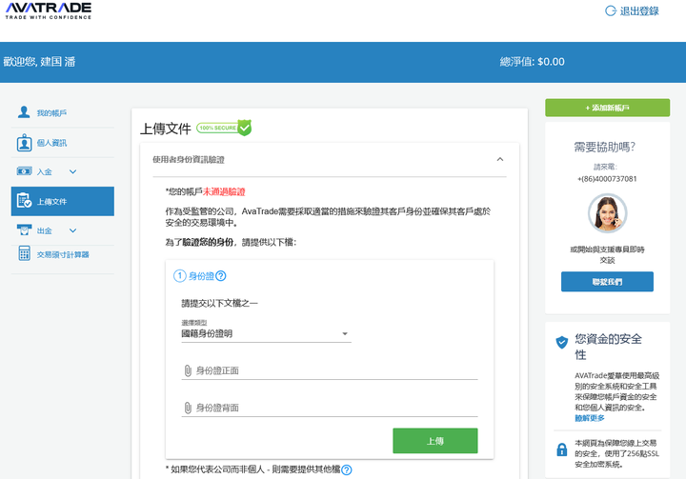Click the 個人資訊 ID badge icon
The height and width of the screenshot is (479, 686).
pos(25,143)
